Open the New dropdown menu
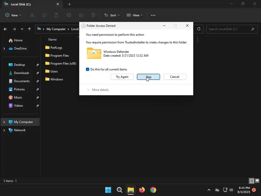Image resolution: width=261 pixels, height=196 pixels. 13,15
